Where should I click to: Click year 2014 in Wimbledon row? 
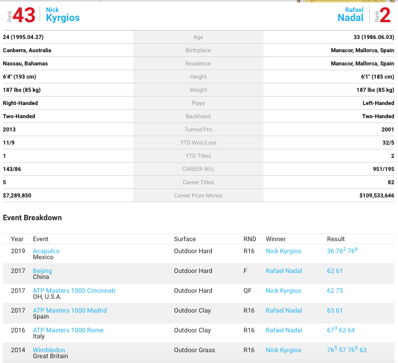click(x=18, y=350)
